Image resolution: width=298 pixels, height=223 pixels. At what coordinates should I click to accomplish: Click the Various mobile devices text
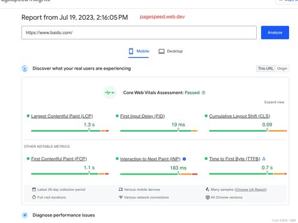tap(142, 190)
